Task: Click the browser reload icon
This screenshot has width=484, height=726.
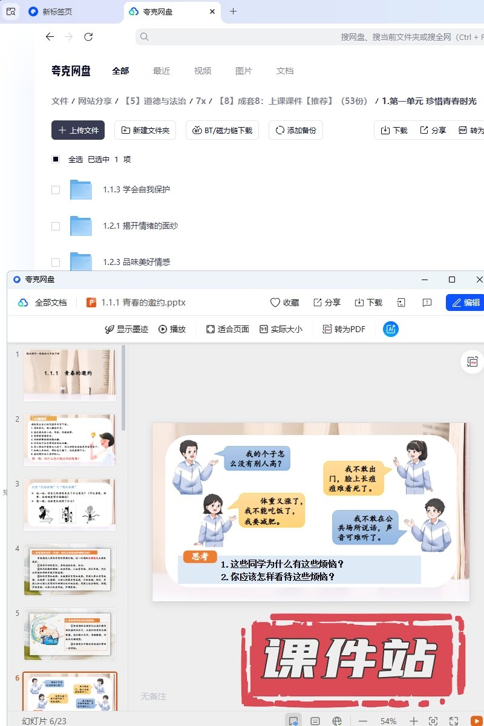Action: coord(88,37)
